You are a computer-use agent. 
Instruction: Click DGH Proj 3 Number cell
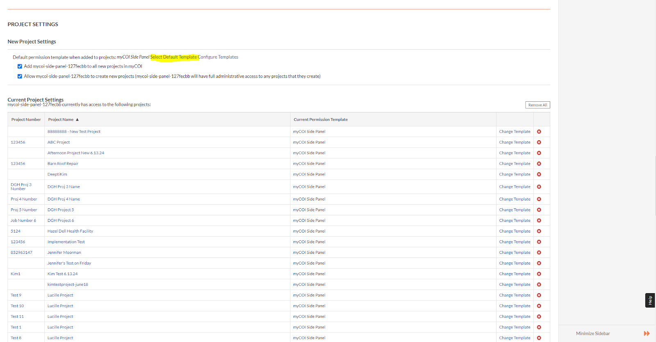21,187
